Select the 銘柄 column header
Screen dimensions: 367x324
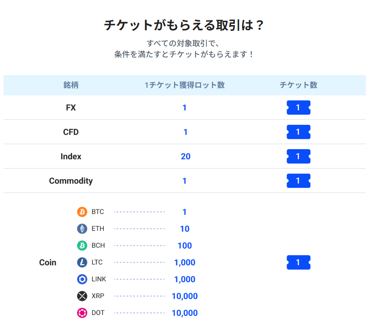71,85
